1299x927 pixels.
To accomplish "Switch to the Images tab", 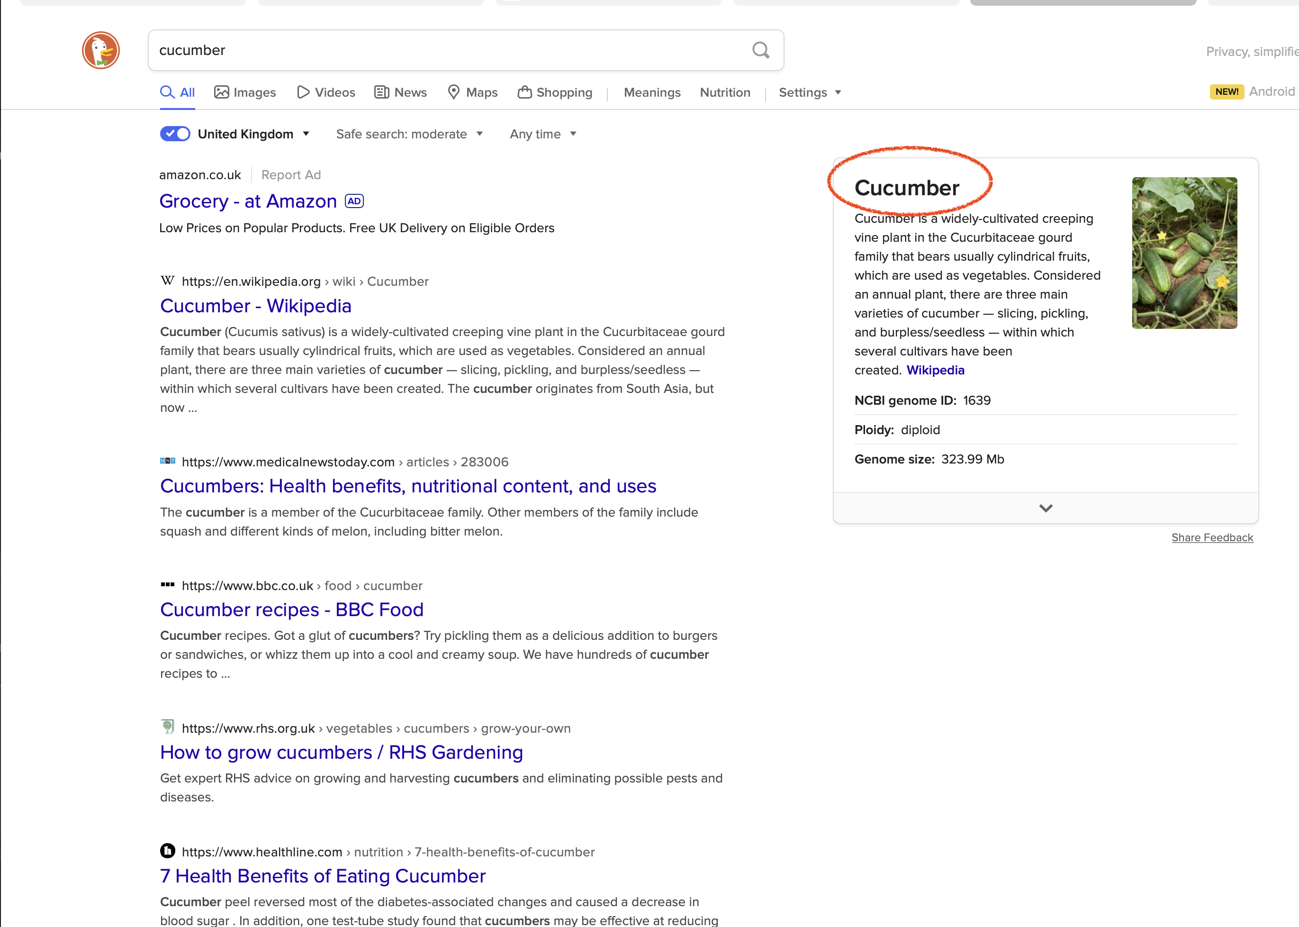I will coord(245,92).
